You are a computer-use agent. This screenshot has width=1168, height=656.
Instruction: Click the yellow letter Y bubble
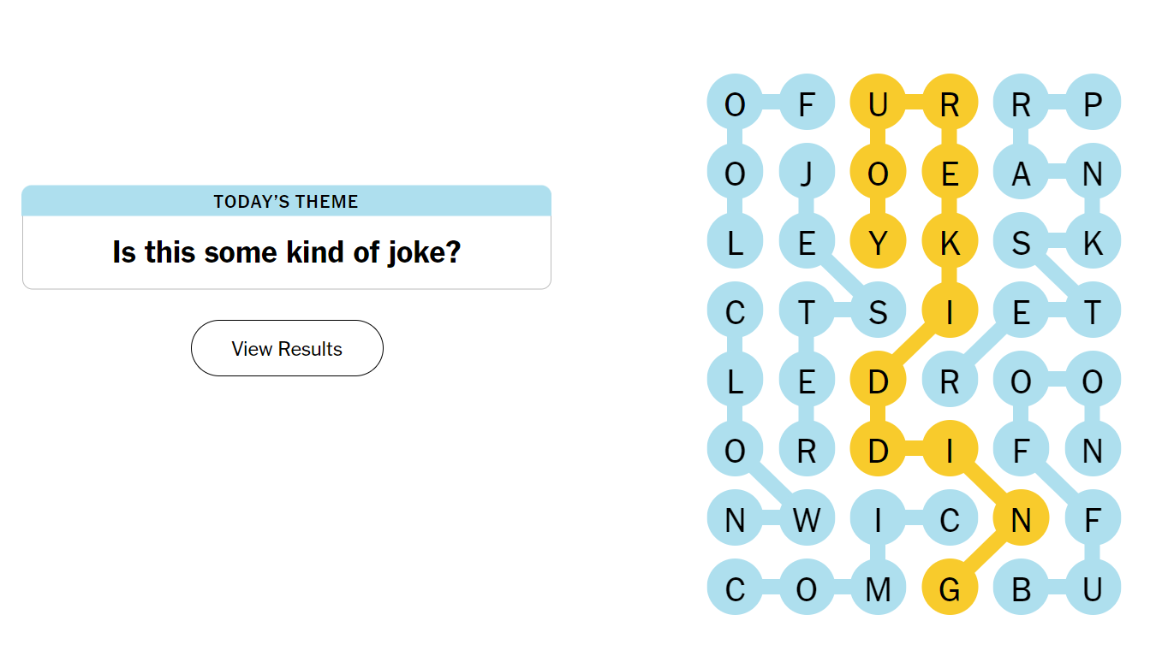point(878,243)
